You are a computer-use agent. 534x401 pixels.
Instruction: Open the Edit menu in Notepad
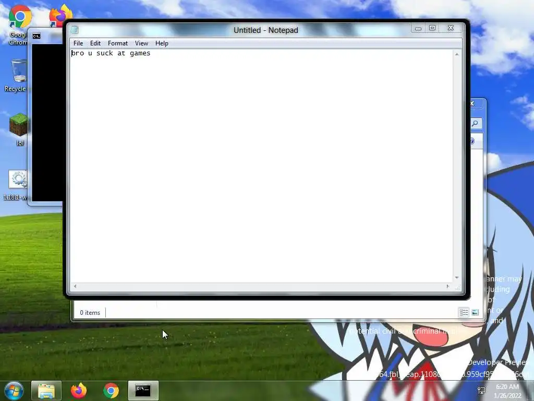pos(95,43)
